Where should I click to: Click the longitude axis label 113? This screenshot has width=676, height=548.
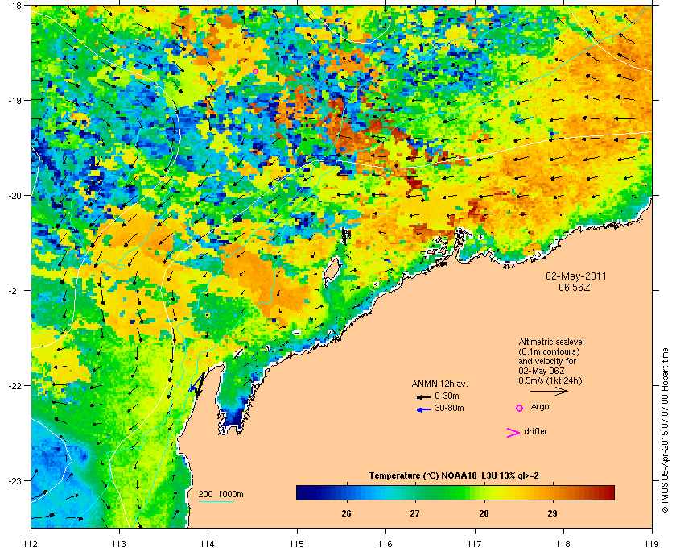119,543
